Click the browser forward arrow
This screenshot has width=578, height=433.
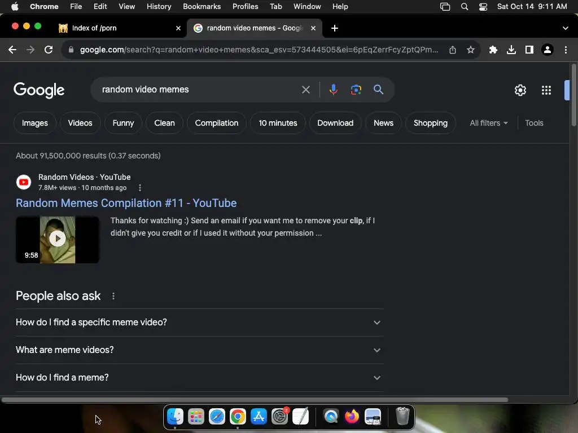pyautogui.click(x=30, y=50)
